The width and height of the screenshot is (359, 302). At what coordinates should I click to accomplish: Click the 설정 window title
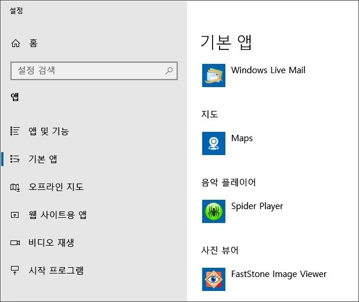click(x=16, y=10)
